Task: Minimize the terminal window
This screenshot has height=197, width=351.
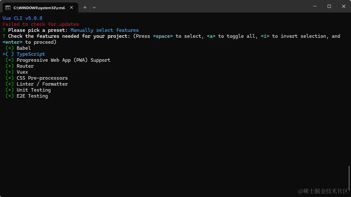Action: click(x=315, y=7)
